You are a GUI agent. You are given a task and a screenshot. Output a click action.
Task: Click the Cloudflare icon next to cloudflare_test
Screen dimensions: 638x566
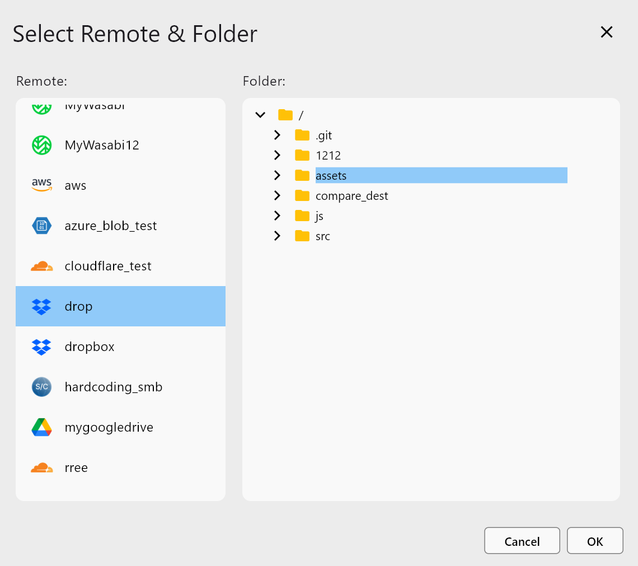point(42,265)
